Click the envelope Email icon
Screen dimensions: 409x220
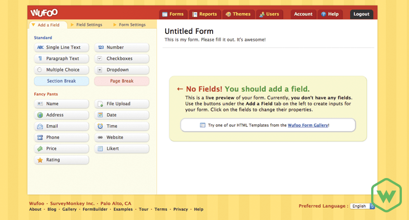(40, 126)
